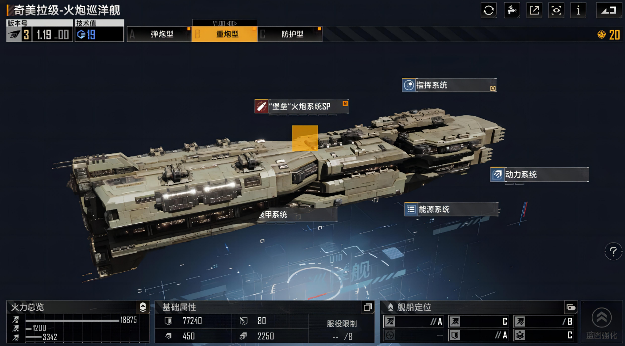Open the spray paint skin icon

click(512, 10)
